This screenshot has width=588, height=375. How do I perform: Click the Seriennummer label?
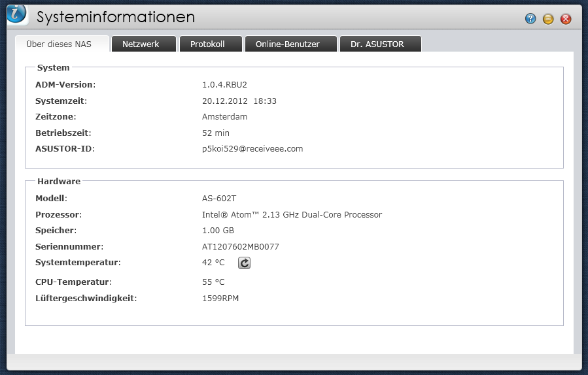[69, 247]
